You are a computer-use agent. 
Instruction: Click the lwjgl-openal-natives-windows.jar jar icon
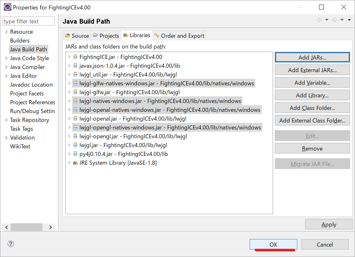tap(75, 110)
